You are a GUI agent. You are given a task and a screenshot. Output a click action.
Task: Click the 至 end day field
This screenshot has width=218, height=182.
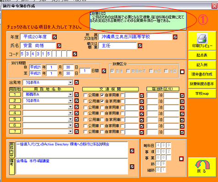(68, 73)
